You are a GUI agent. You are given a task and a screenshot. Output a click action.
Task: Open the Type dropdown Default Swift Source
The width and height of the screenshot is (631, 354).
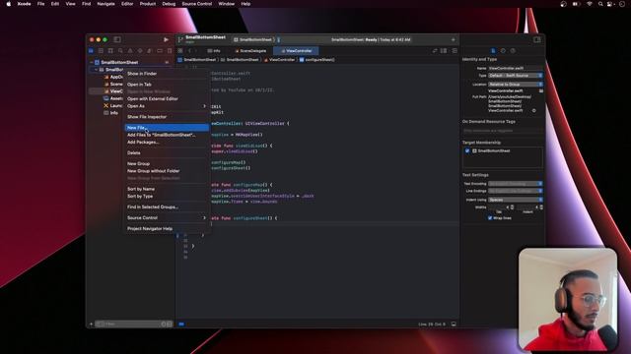(x=516, y=76)
